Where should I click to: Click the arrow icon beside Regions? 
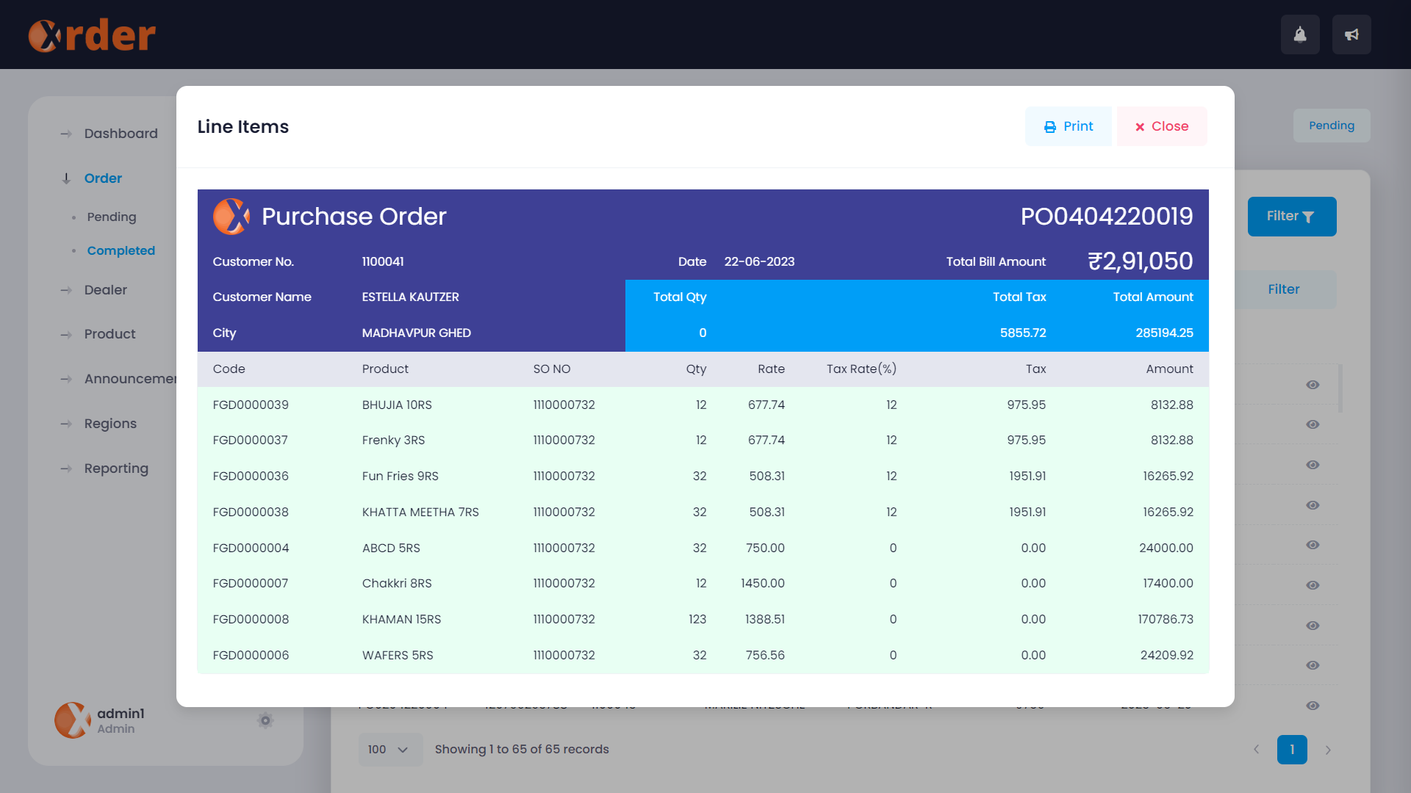(66, 424)
